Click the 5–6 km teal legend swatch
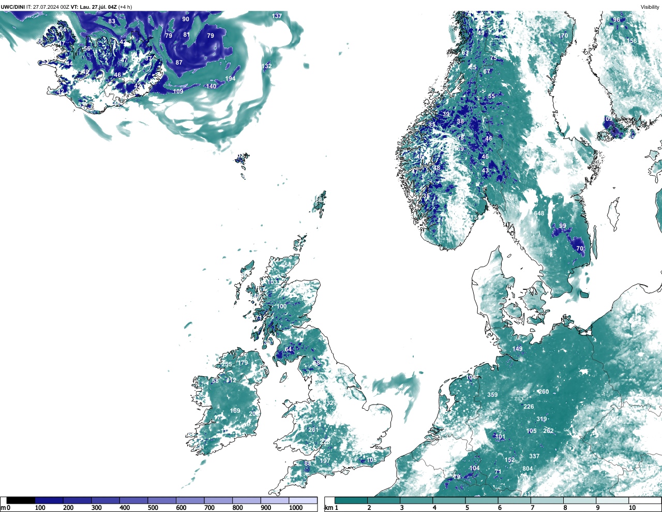The width and height of the screenshot is (662, 512). (x=483, y=500)
